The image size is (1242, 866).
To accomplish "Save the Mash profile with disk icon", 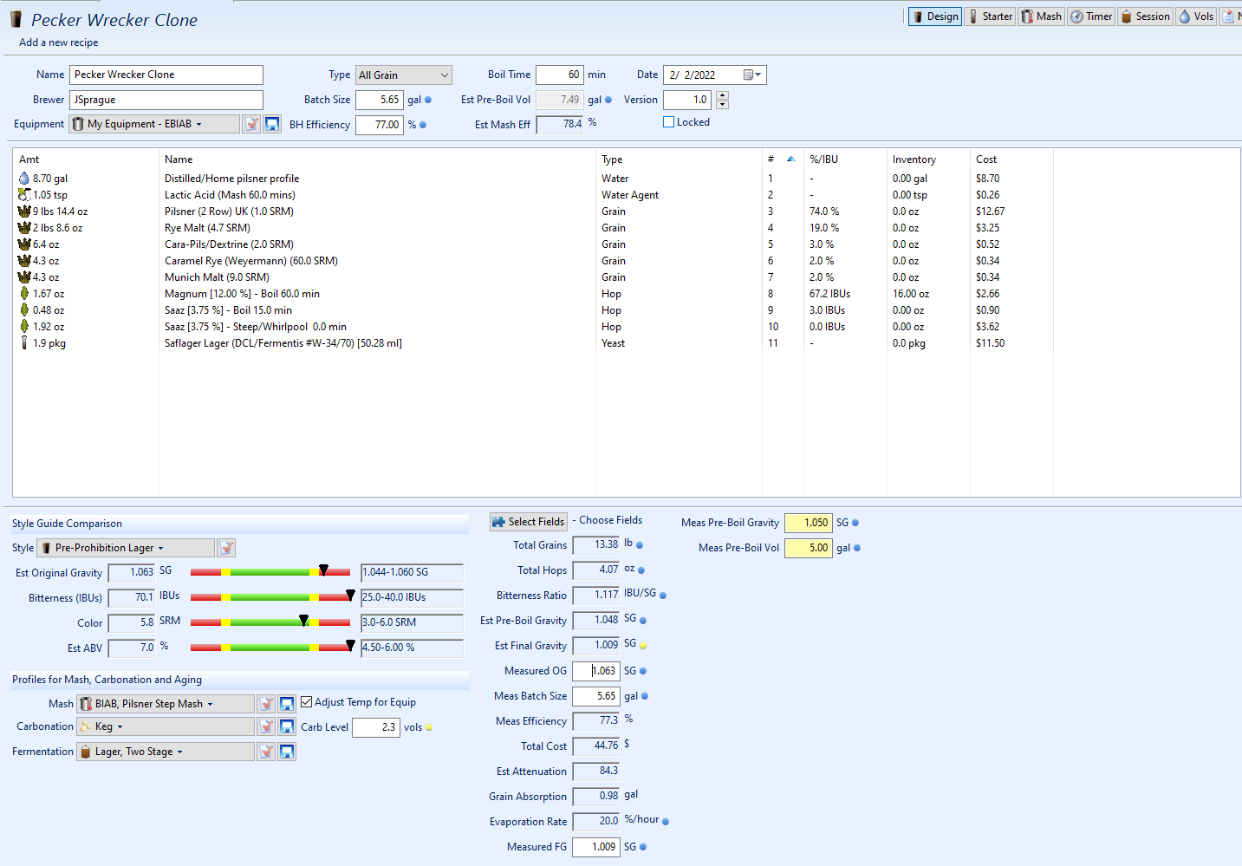I will click(287, 704).
